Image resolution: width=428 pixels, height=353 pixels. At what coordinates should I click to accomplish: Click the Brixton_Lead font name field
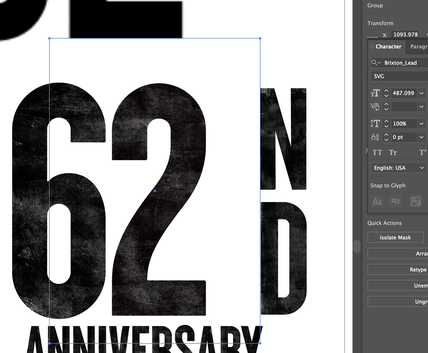[405, 63]
